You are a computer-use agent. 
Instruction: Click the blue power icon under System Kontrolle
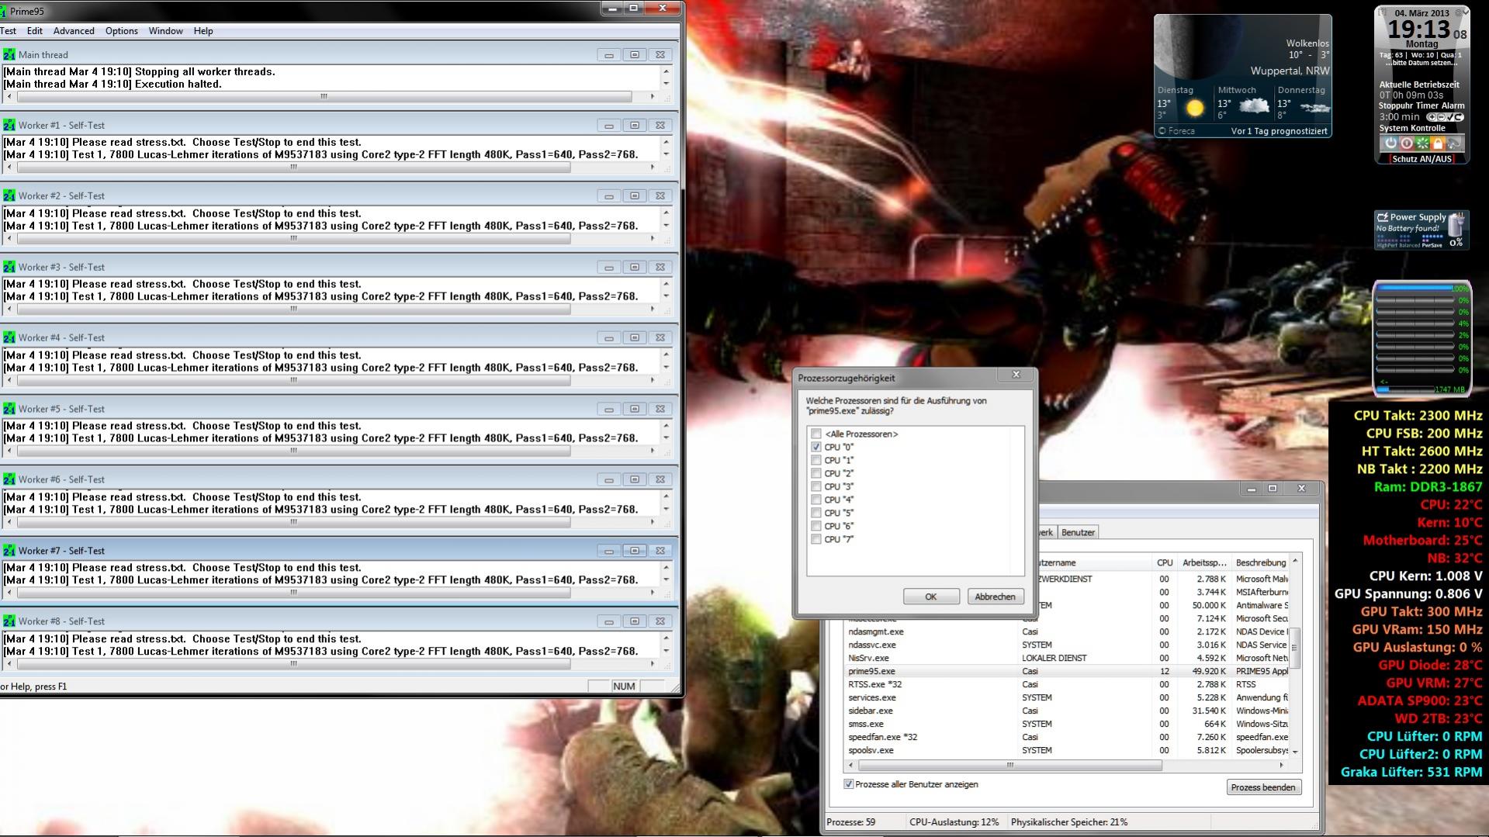pyautogui.click(x=1390, y=144)
